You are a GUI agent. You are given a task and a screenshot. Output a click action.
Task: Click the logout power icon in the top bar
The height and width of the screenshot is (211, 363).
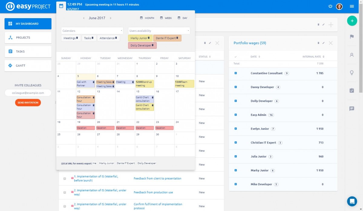point(330,6)
